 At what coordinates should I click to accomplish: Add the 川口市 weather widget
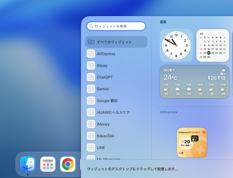pyautogui.click(x=195, y=82)
